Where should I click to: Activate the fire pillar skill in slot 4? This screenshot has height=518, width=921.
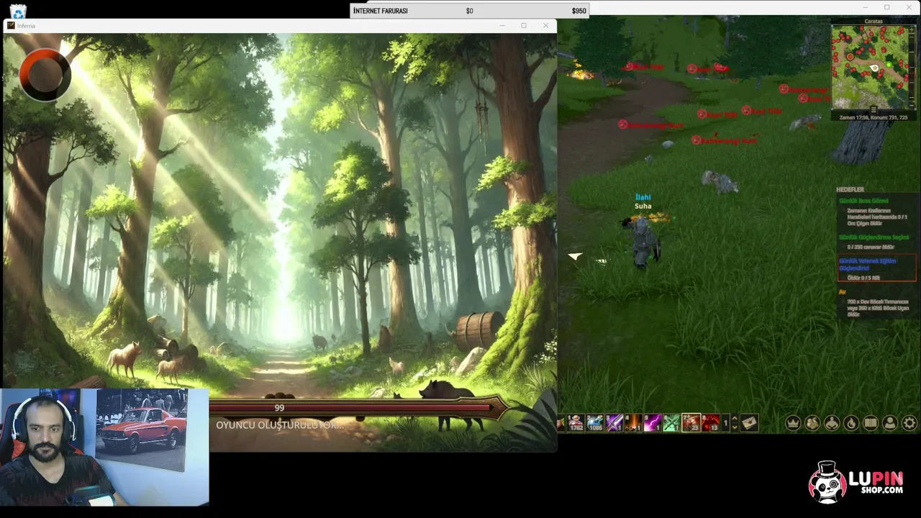[633, 423]
